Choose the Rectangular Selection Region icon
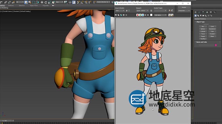Viewport: 222px width, 124px height. (x=34, y=2)
